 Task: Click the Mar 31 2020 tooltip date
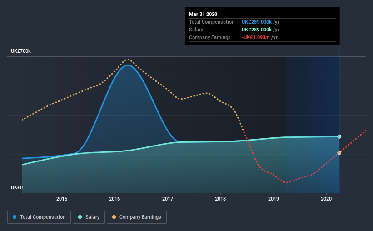203,14
